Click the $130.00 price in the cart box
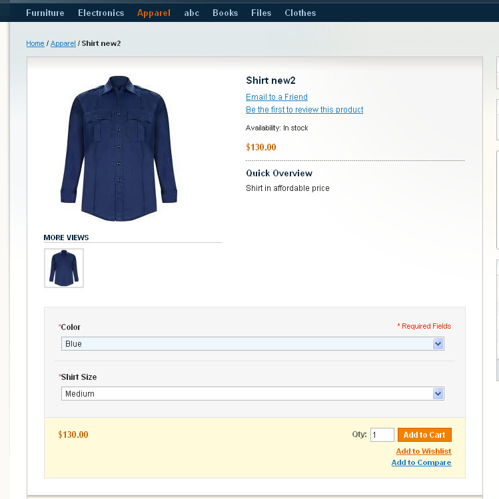The height and width of the screenshot is (499, 499). click(73, 434)
